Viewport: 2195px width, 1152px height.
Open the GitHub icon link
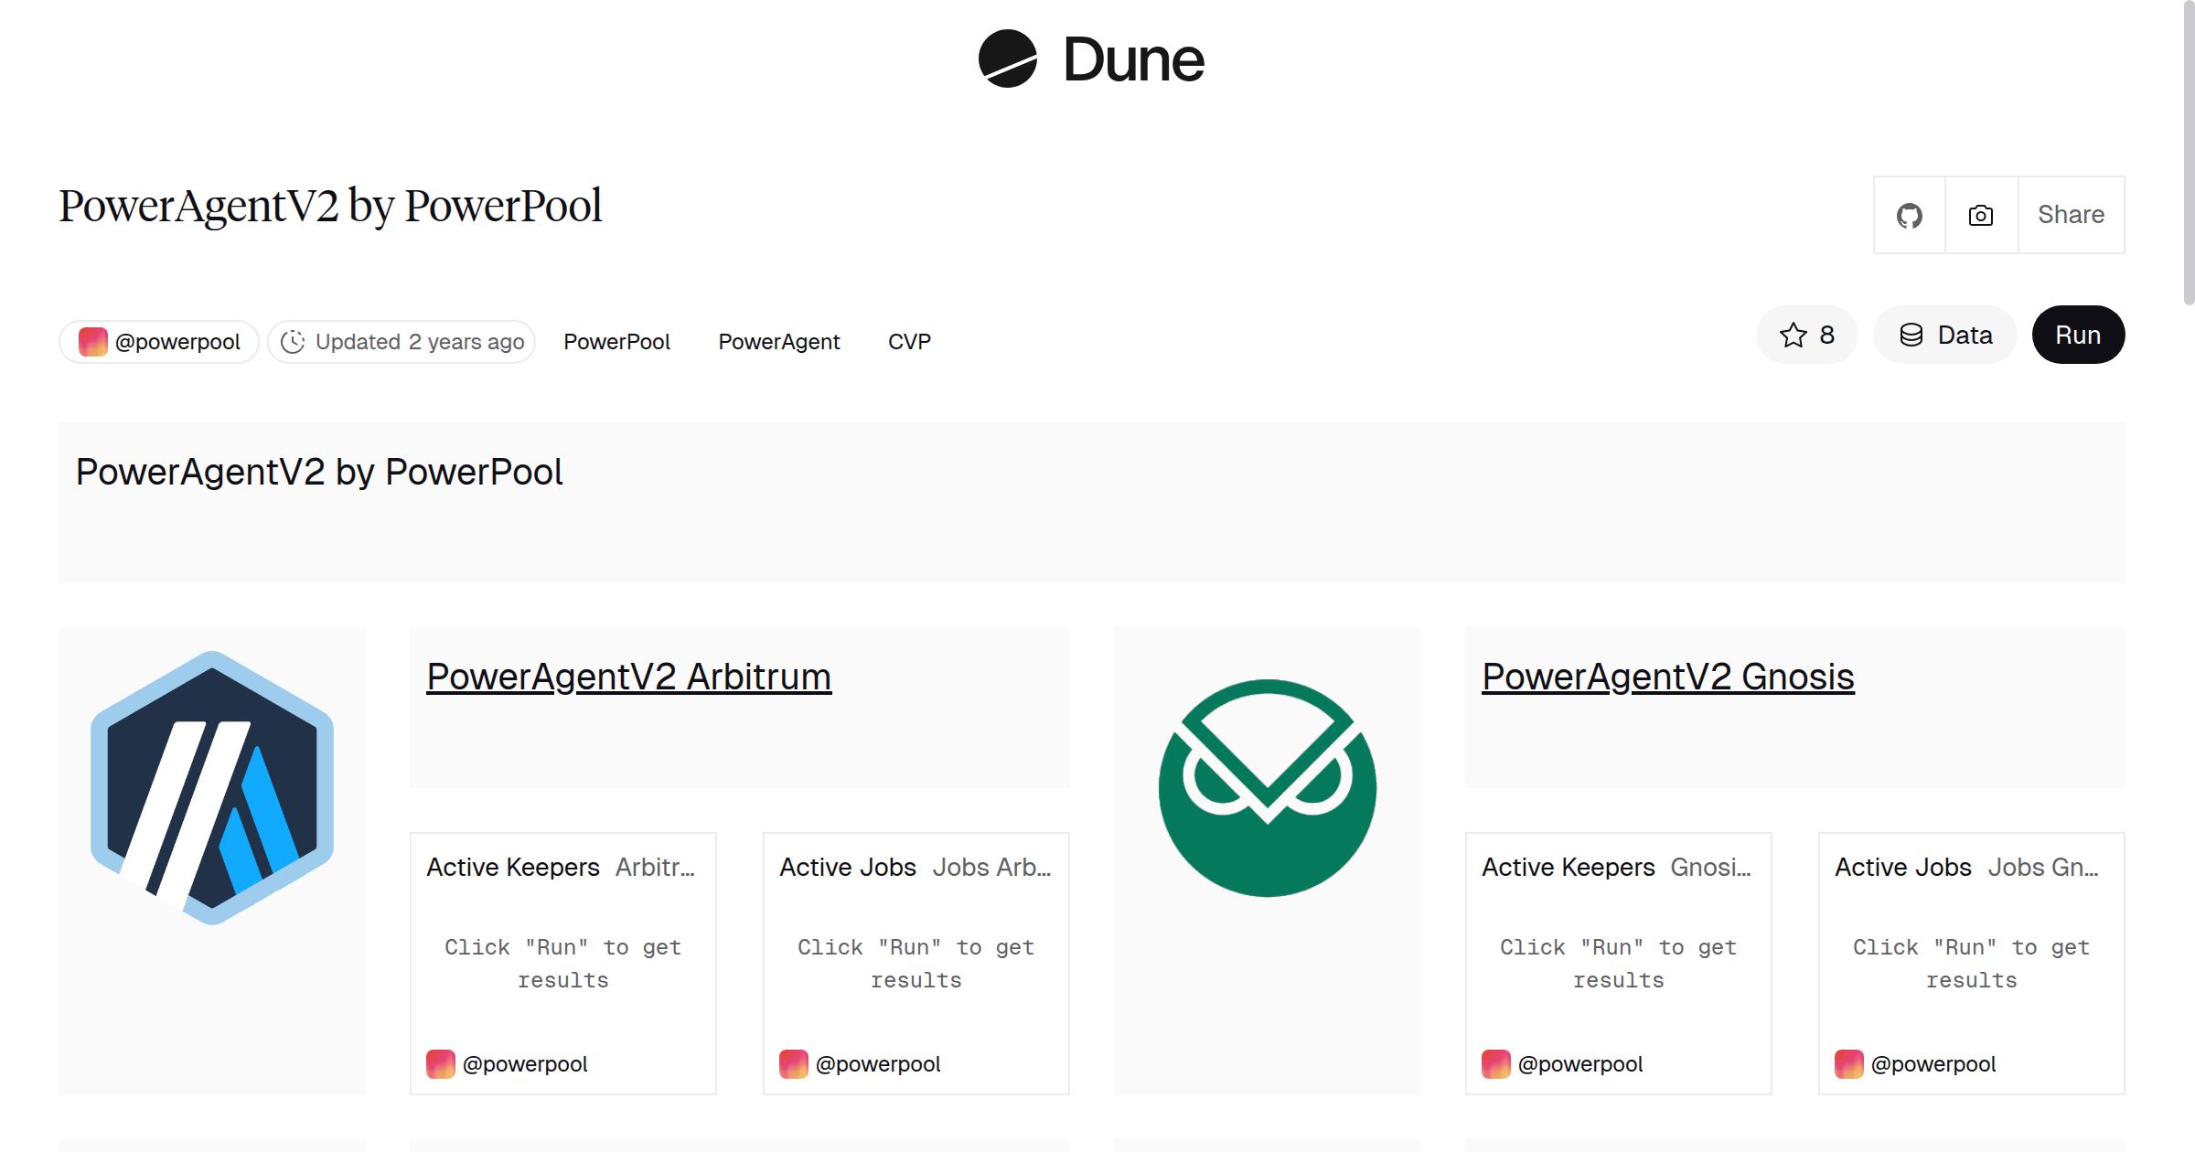pyautogui.click(x=1910, y=214)
